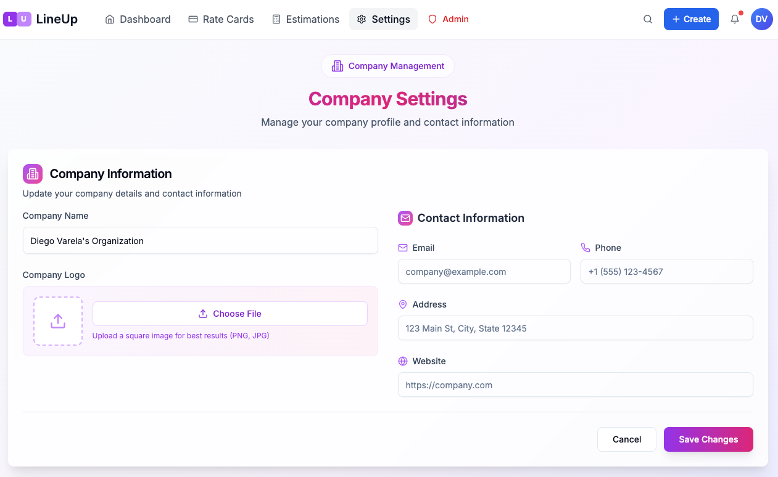Click the dashed logo upload placeholder
Viewport: 778px width, 477px height.
pyautogui.click(x=58, y=321)
